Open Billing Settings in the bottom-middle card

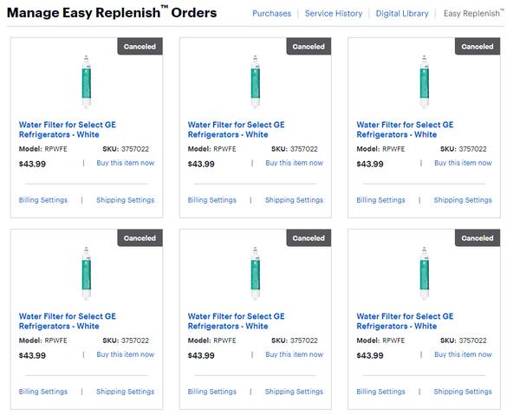coord(211,392)
